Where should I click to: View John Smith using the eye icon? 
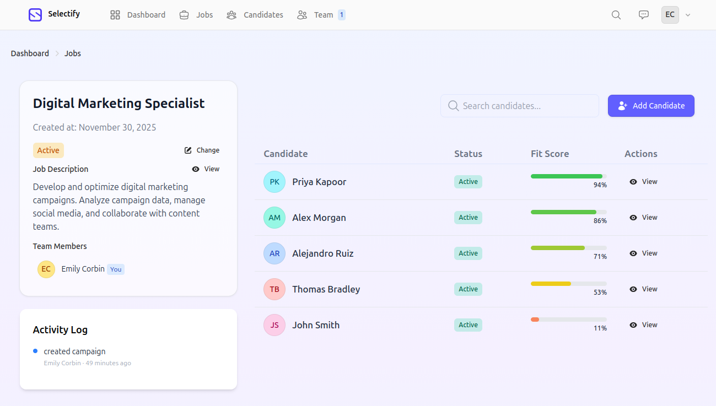click(x=633, y=324)
